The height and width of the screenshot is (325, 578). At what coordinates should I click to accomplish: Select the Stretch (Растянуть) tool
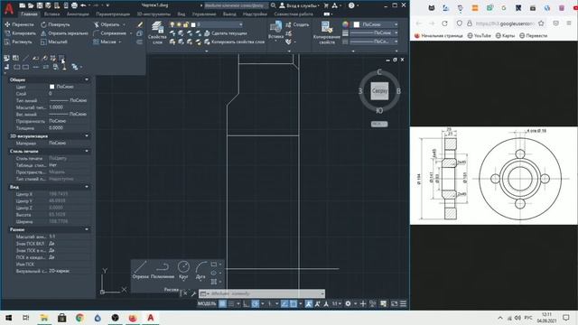18,42
